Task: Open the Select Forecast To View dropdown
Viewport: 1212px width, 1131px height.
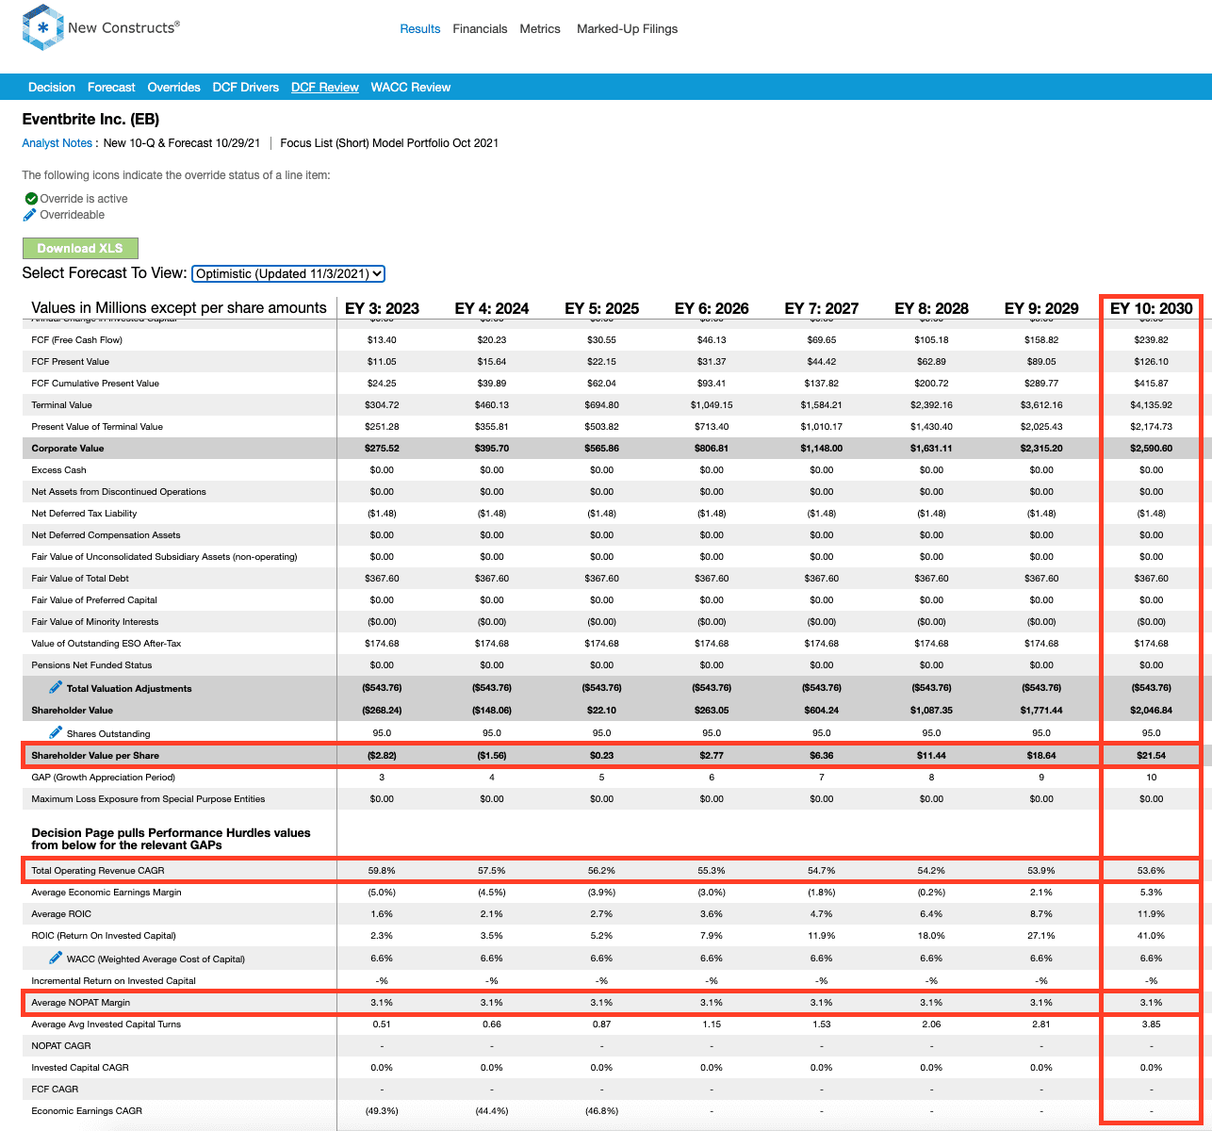Action: [x=288, y=273]
